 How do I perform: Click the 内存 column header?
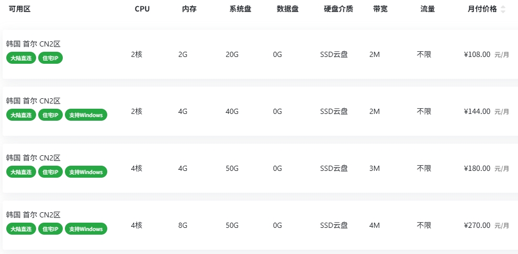(x=189, y=9)
